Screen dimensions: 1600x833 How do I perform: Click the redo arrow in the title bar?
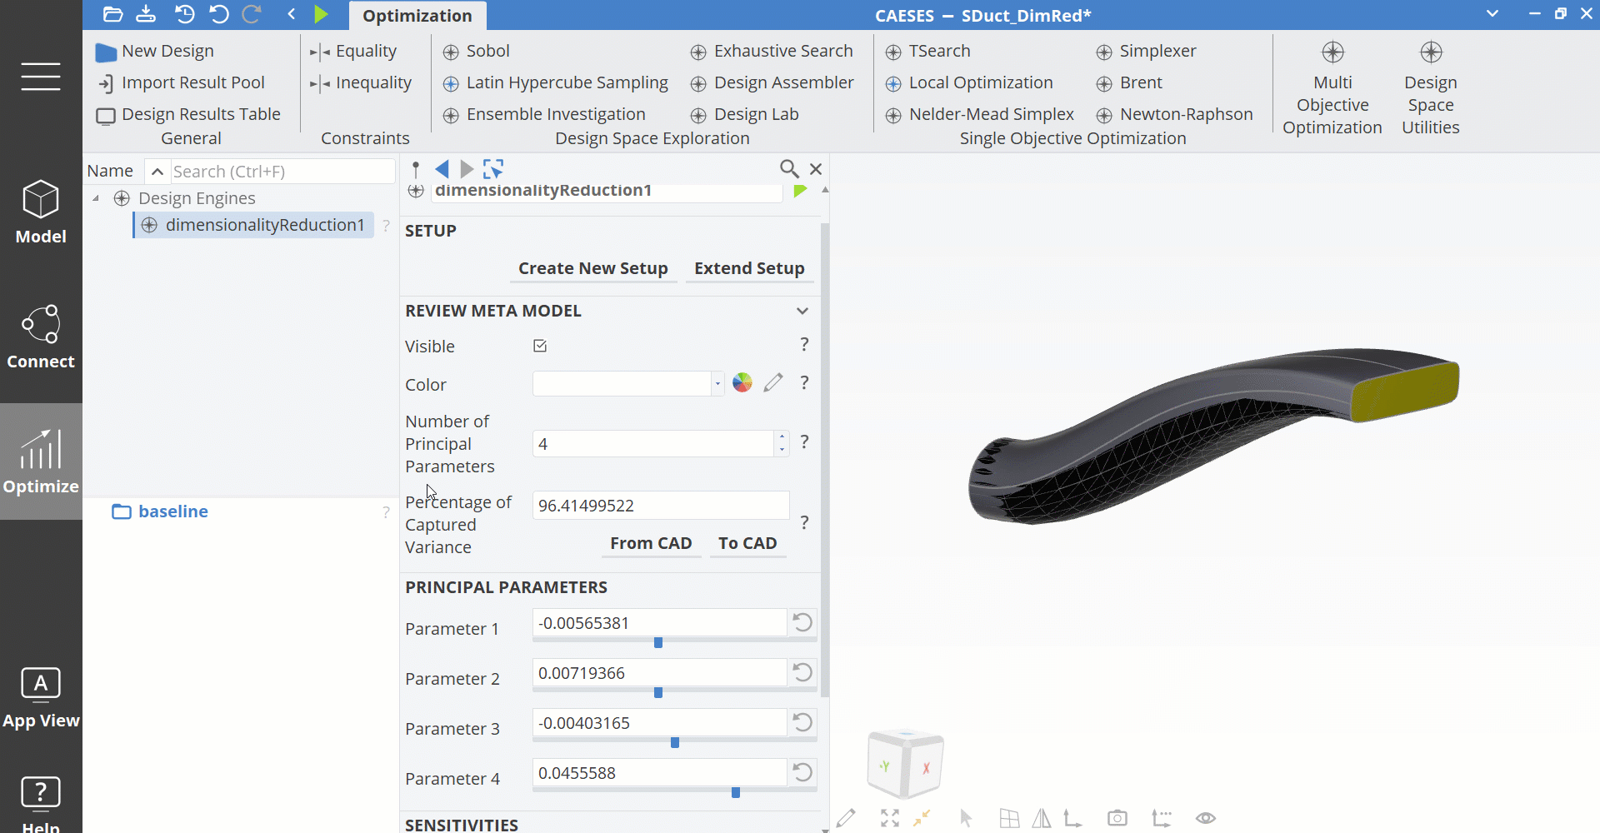pyautogui.click(x=252, y=14)
